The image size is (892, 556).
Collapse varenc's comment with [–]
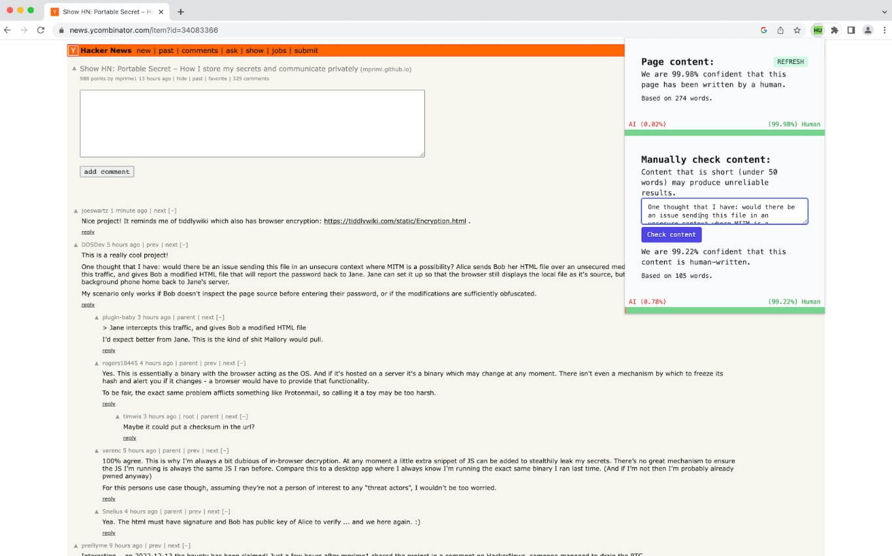tap(225, 450)
